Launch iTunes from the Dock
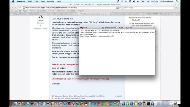Image resolution: width=190 pixels, height=107 pixels. [x=65, y=103]
